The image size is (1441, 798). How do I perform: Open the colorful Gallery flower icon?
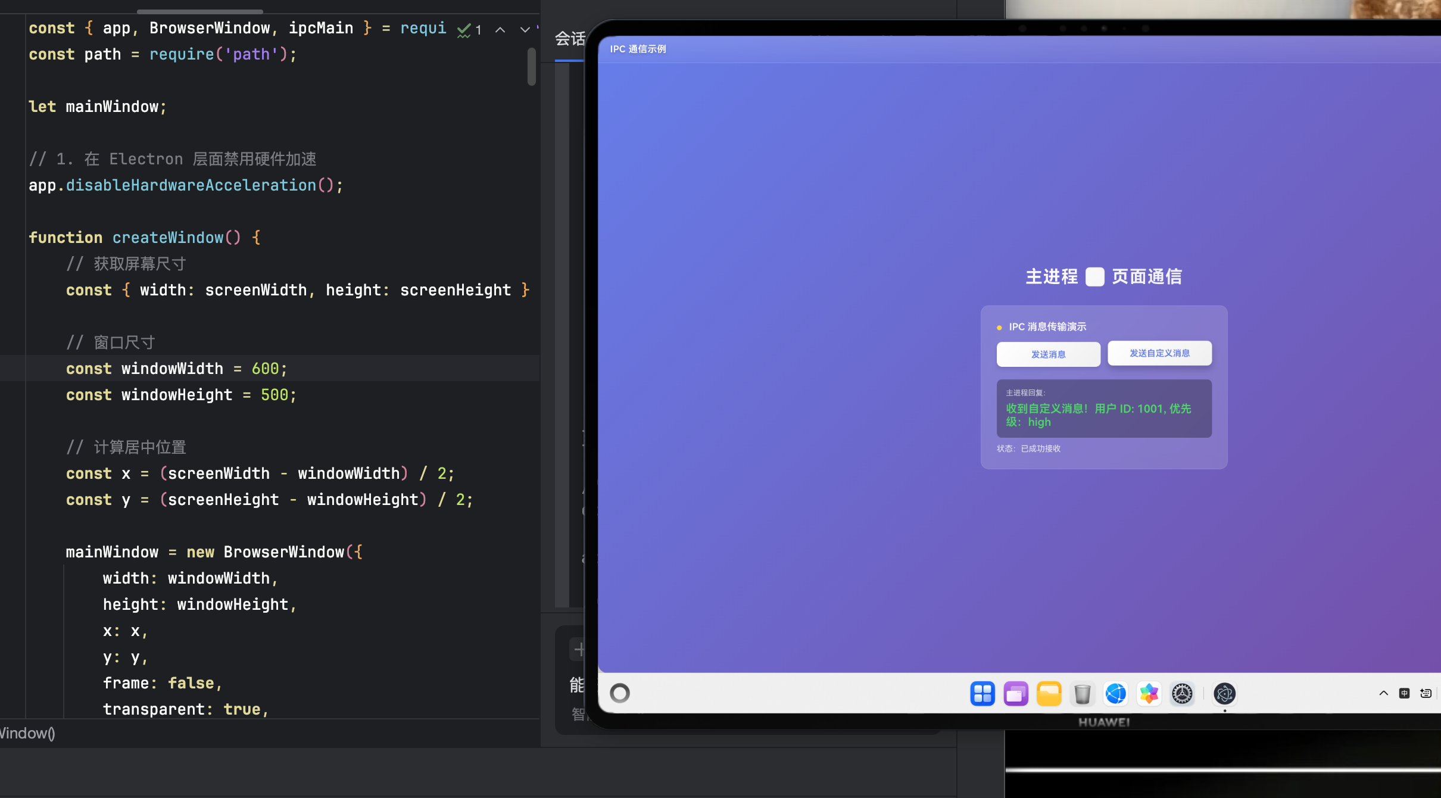point(1149,694)
